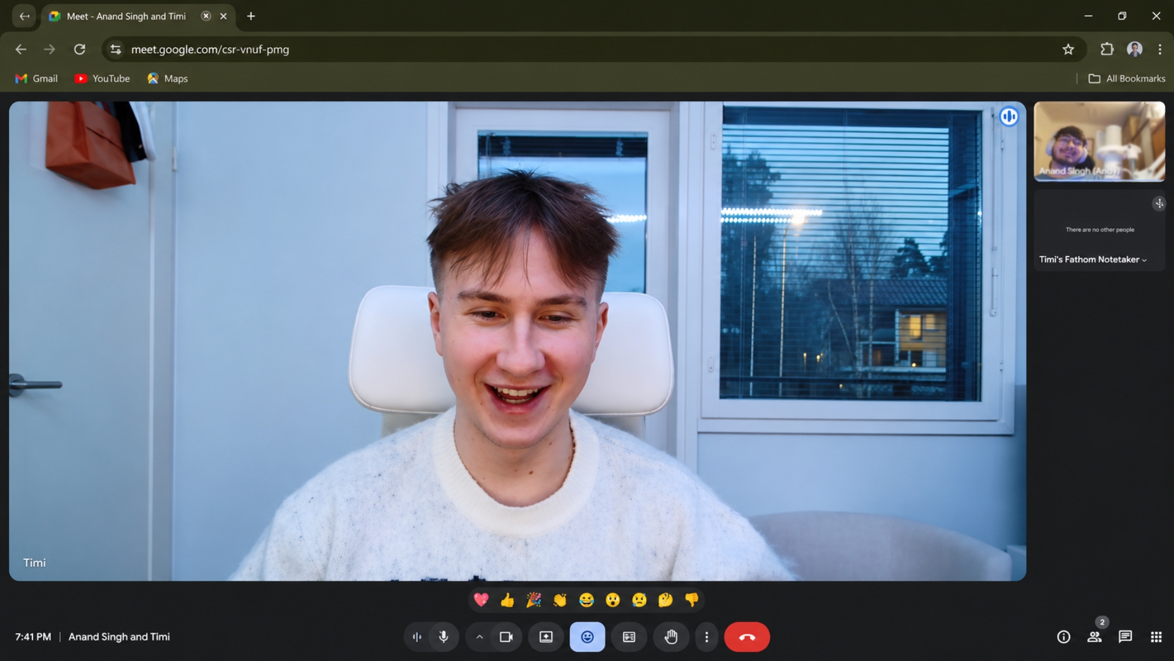
Task: Send the thinking face reaction
Action: (x=666, y=600)
